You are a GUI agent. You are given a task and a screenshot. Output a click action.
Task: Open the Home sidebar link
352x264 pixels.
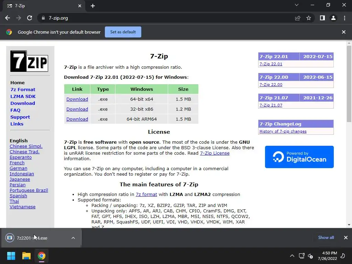coord(18,82)
